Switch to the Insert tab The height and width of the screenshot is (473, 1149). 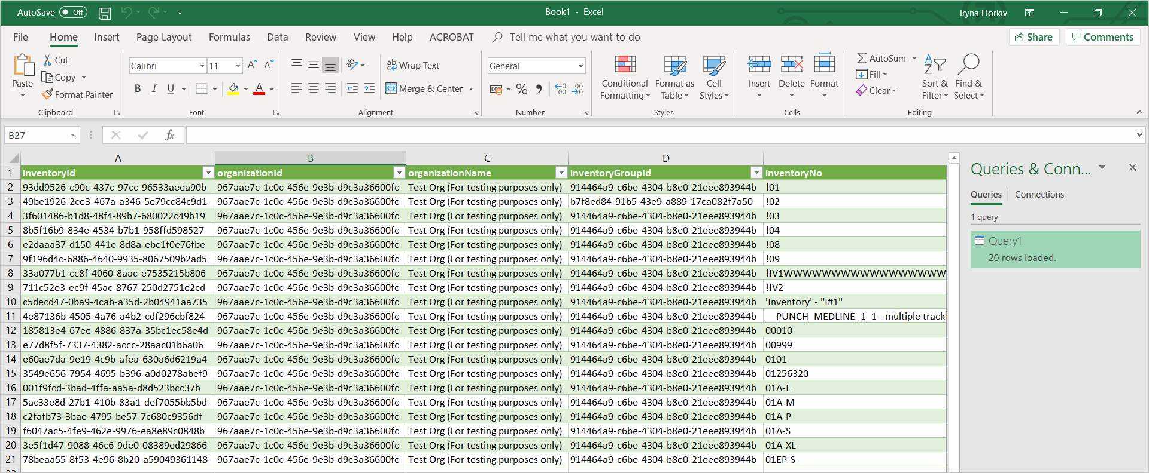point(107,37)
